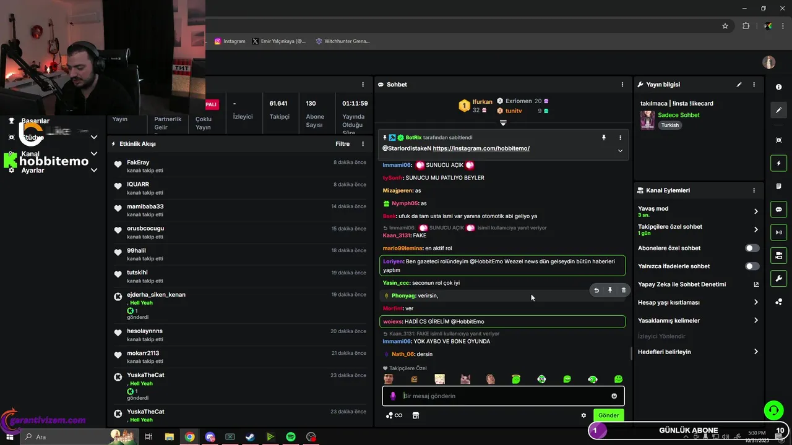
Task: Open pinned message three-dot menu
Action: point(620,137)
